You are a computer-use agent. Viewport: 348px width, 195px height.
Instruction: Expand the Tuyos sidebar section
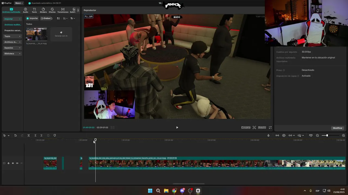pyautogui.click(x=13, y=36)
